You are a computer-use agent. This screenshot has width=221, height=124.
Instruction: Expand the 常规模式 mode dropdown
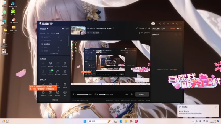[44, 29]
